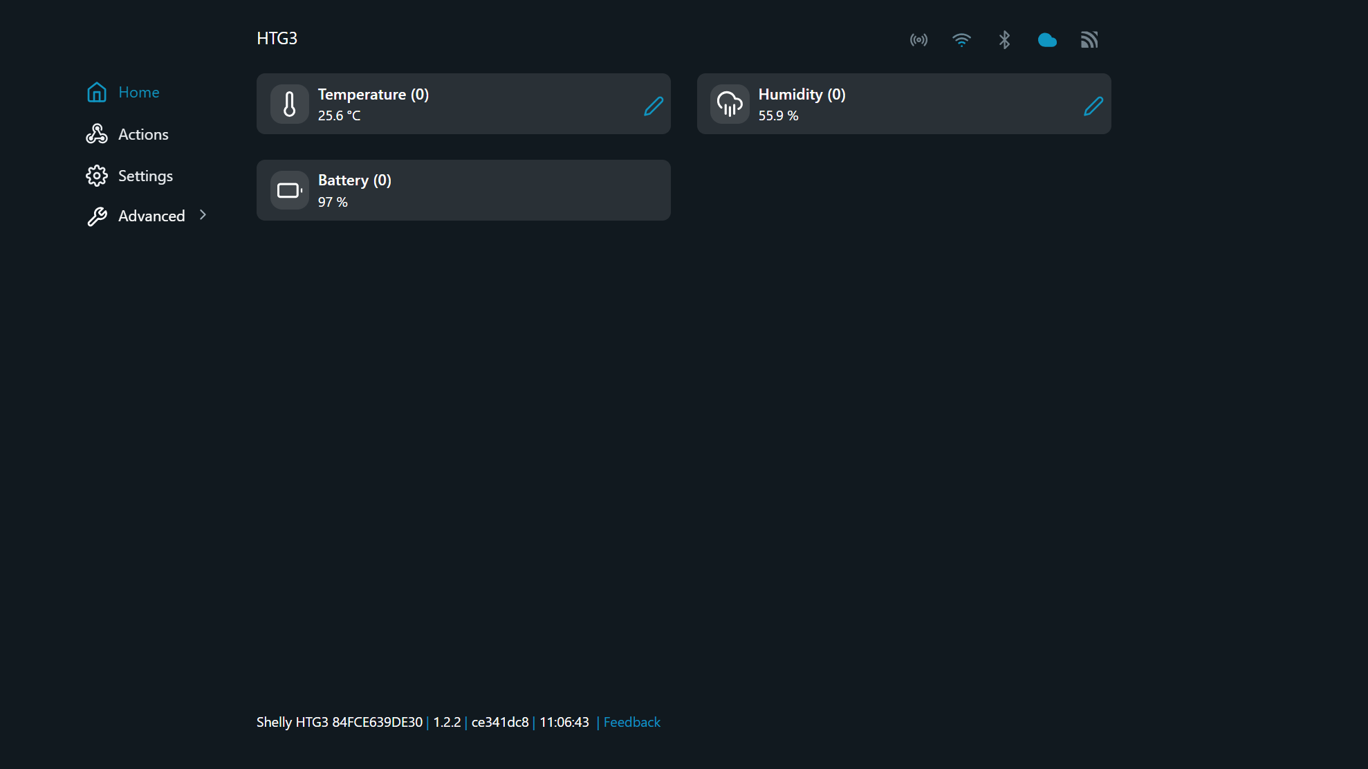Click the thermometer icon on the Temperature card
This screenshot has width=1368, height=769.
[290, 104]
